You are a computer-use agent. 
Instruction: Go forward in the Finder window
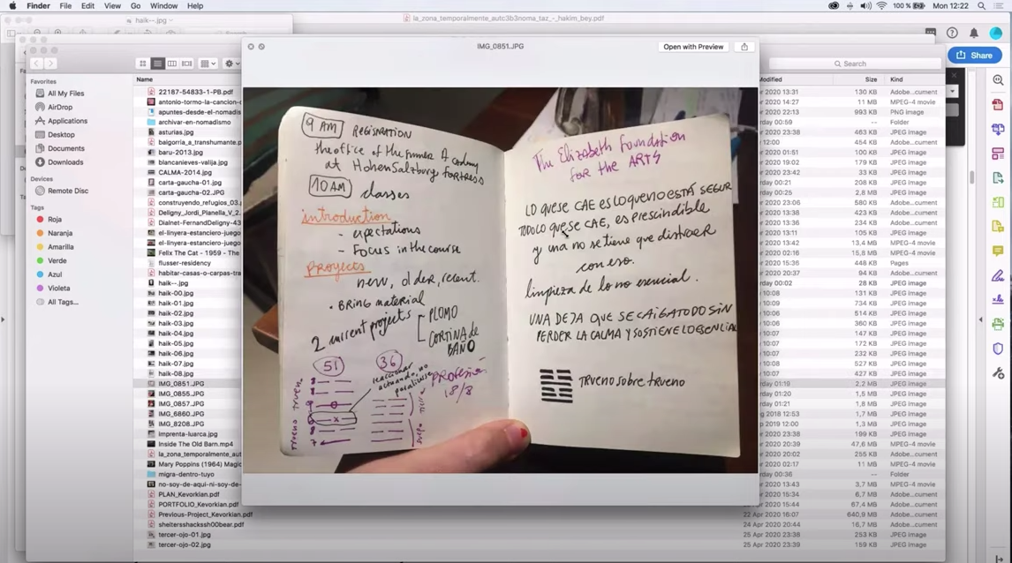[49, 64]
